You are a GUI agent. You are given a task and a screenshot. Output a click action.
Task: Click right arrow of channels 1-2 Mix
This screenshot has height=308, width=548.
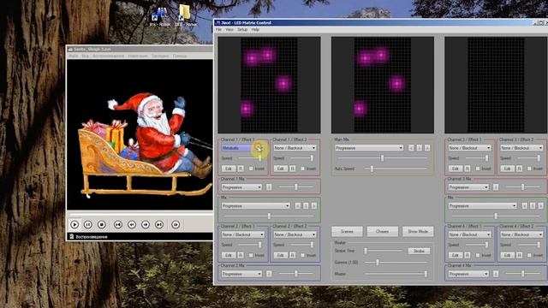point(314,206)
